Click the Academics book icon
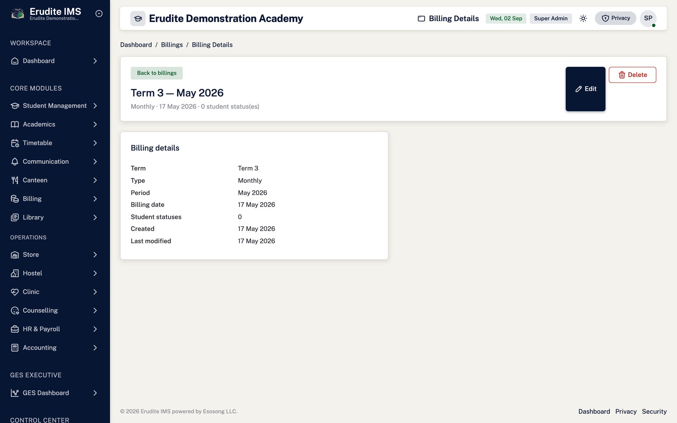 pyautogui.click(x=15, y=124)
